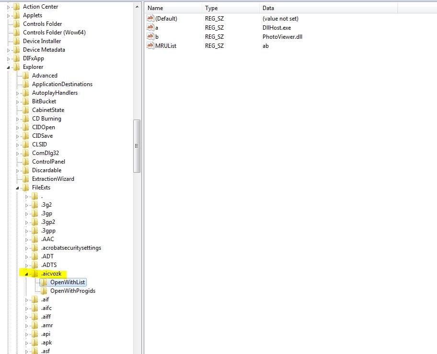Collapse the .aicvozk key

coord(26,274)
